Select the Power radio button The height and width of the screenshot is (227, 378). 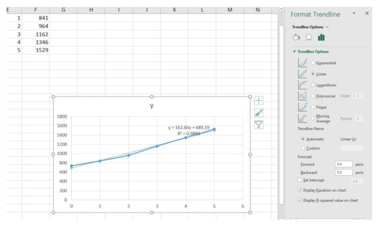(313, 107)
